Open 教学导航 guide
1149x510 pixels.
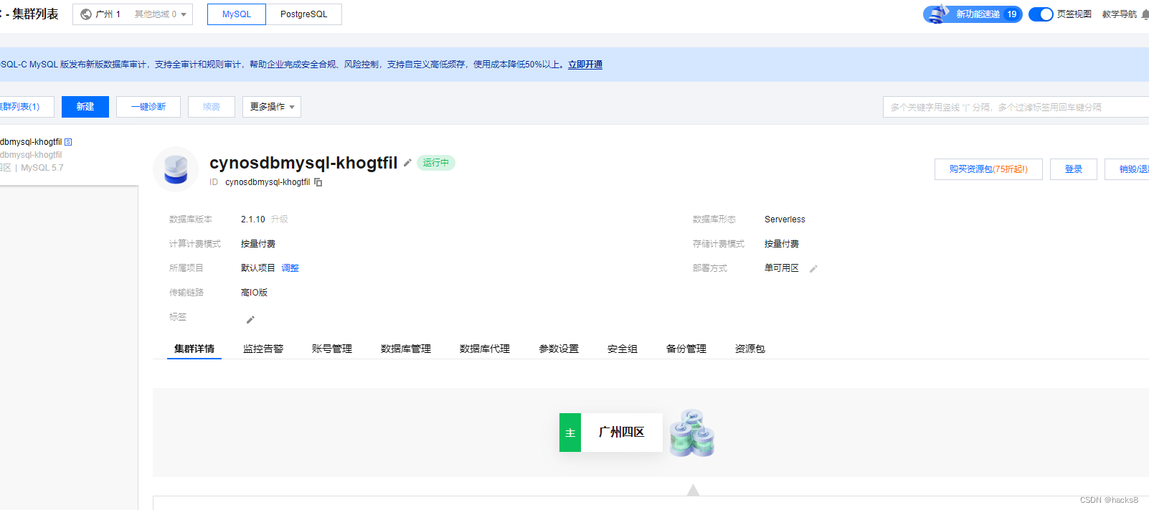[x=1119, y=14]
